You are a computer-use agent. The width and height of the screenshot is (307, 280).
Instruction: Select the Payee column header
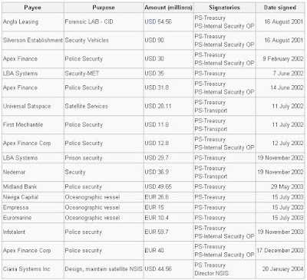[33, 8]
